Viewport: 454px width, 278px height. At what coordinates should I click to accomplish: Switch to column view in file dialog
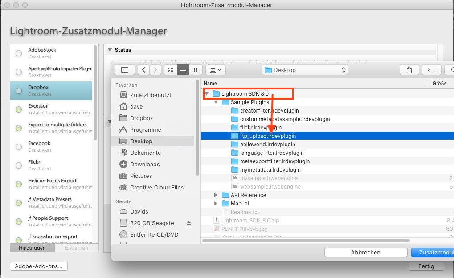pos(196,70)
